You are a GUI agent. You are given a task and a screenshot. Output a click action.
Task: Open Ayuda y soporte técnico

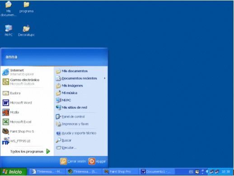click(76, 133)
